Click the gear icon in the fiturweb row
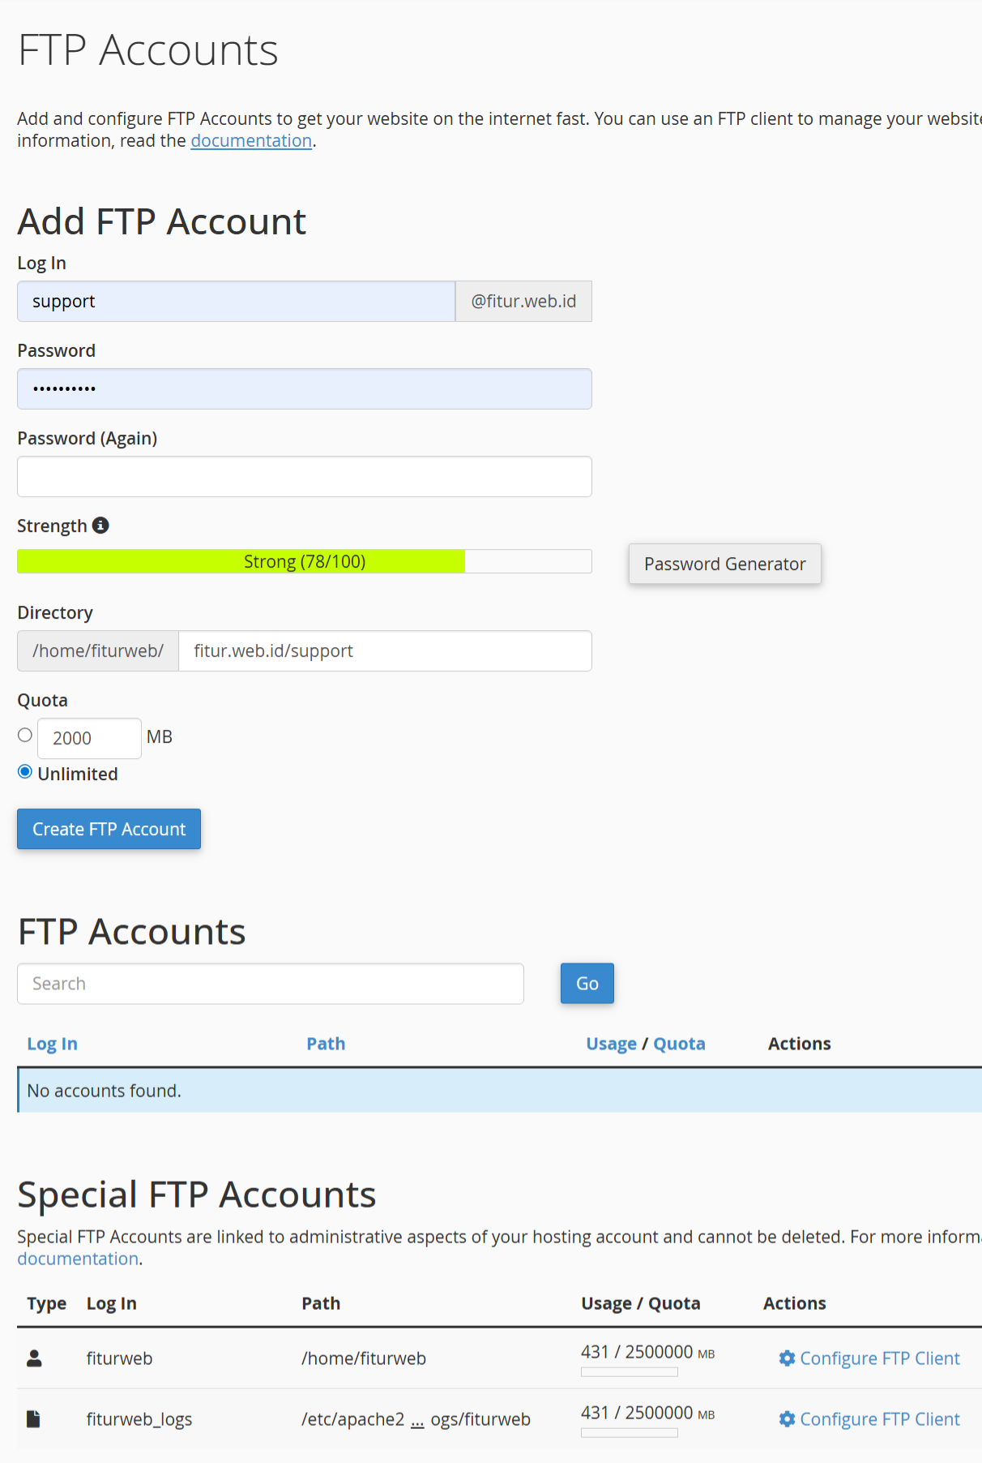The image size is (982, 1463). coord(787,1358)
